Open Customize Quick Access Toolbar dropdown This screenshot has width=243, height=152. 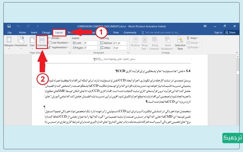click(x=38, y=26)
